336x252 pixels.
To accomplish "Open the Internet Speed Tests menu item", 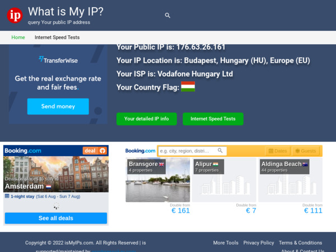I will (57, 38).
